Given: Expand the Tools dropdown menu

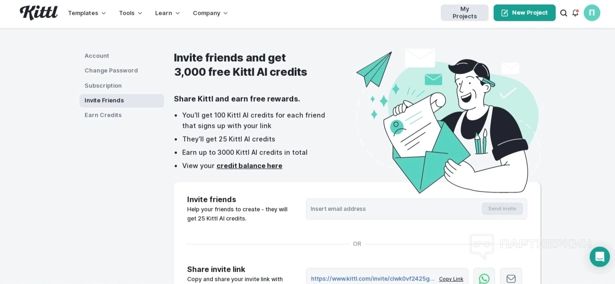Looking at the screenshot, I should [x=131, y=13].
